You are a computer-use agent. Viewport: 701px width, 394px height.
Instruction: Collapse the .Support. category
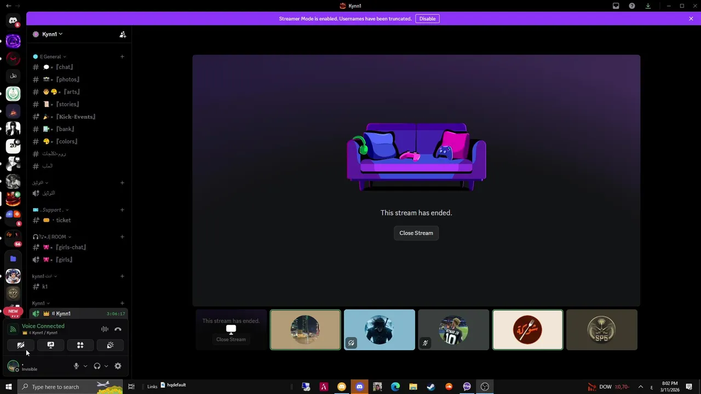coord(50,210)
